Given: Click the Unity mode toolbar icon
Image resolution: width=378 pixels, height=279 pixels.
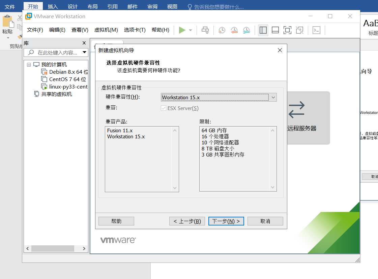Looking at the screenshot, I should point(300,30).
